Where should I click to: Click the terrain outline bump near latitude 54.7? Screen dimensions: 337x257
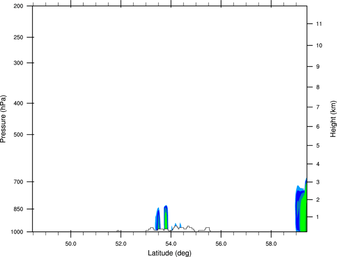[189, 228]
